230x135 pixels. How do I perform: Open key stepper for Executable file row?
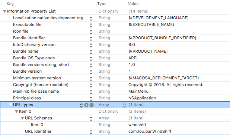click(91, 25)
